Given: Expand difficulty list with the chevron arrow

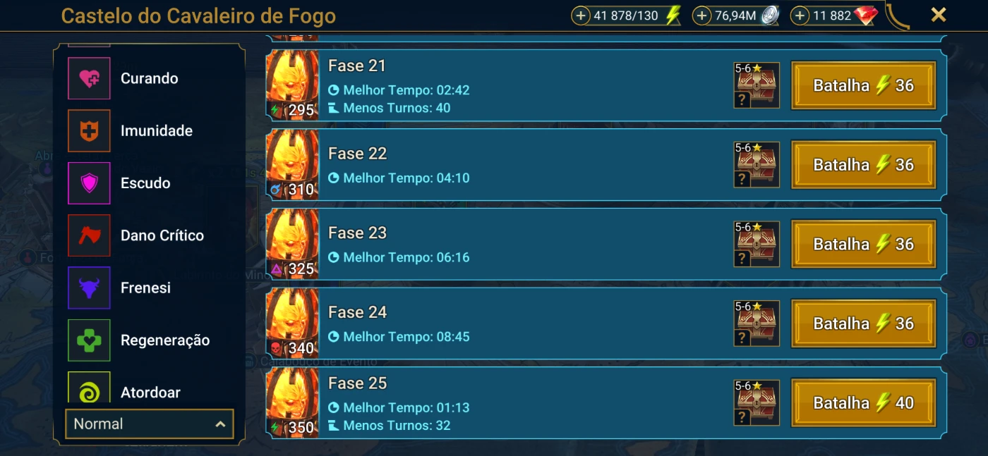Looking at the screenshot, I should 220,424.
